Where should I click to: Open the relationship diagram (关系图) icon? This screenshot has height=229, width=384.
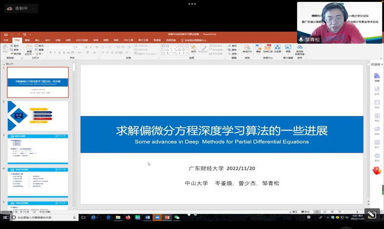(277, 49)
